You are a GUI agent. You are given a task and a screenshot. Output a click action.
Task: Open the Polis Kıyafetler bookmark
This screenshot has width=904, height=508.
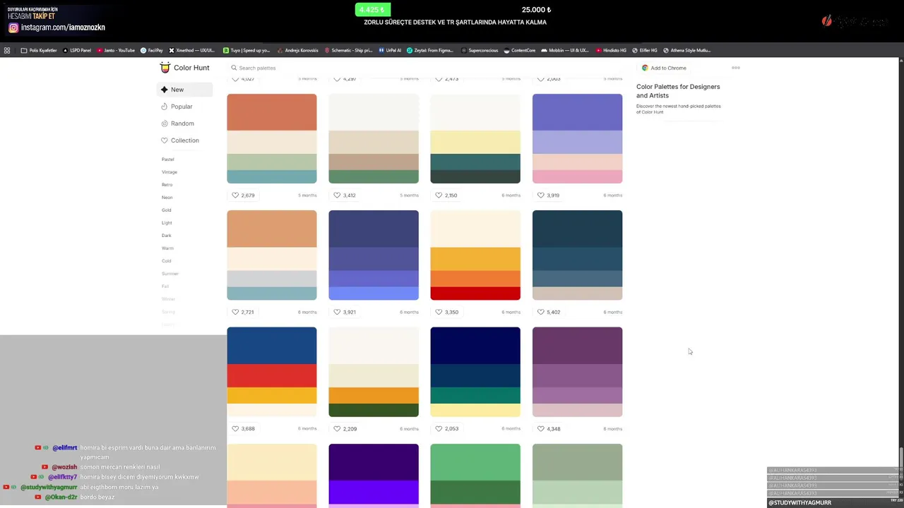pyautogui.click(x=39, y=50)
